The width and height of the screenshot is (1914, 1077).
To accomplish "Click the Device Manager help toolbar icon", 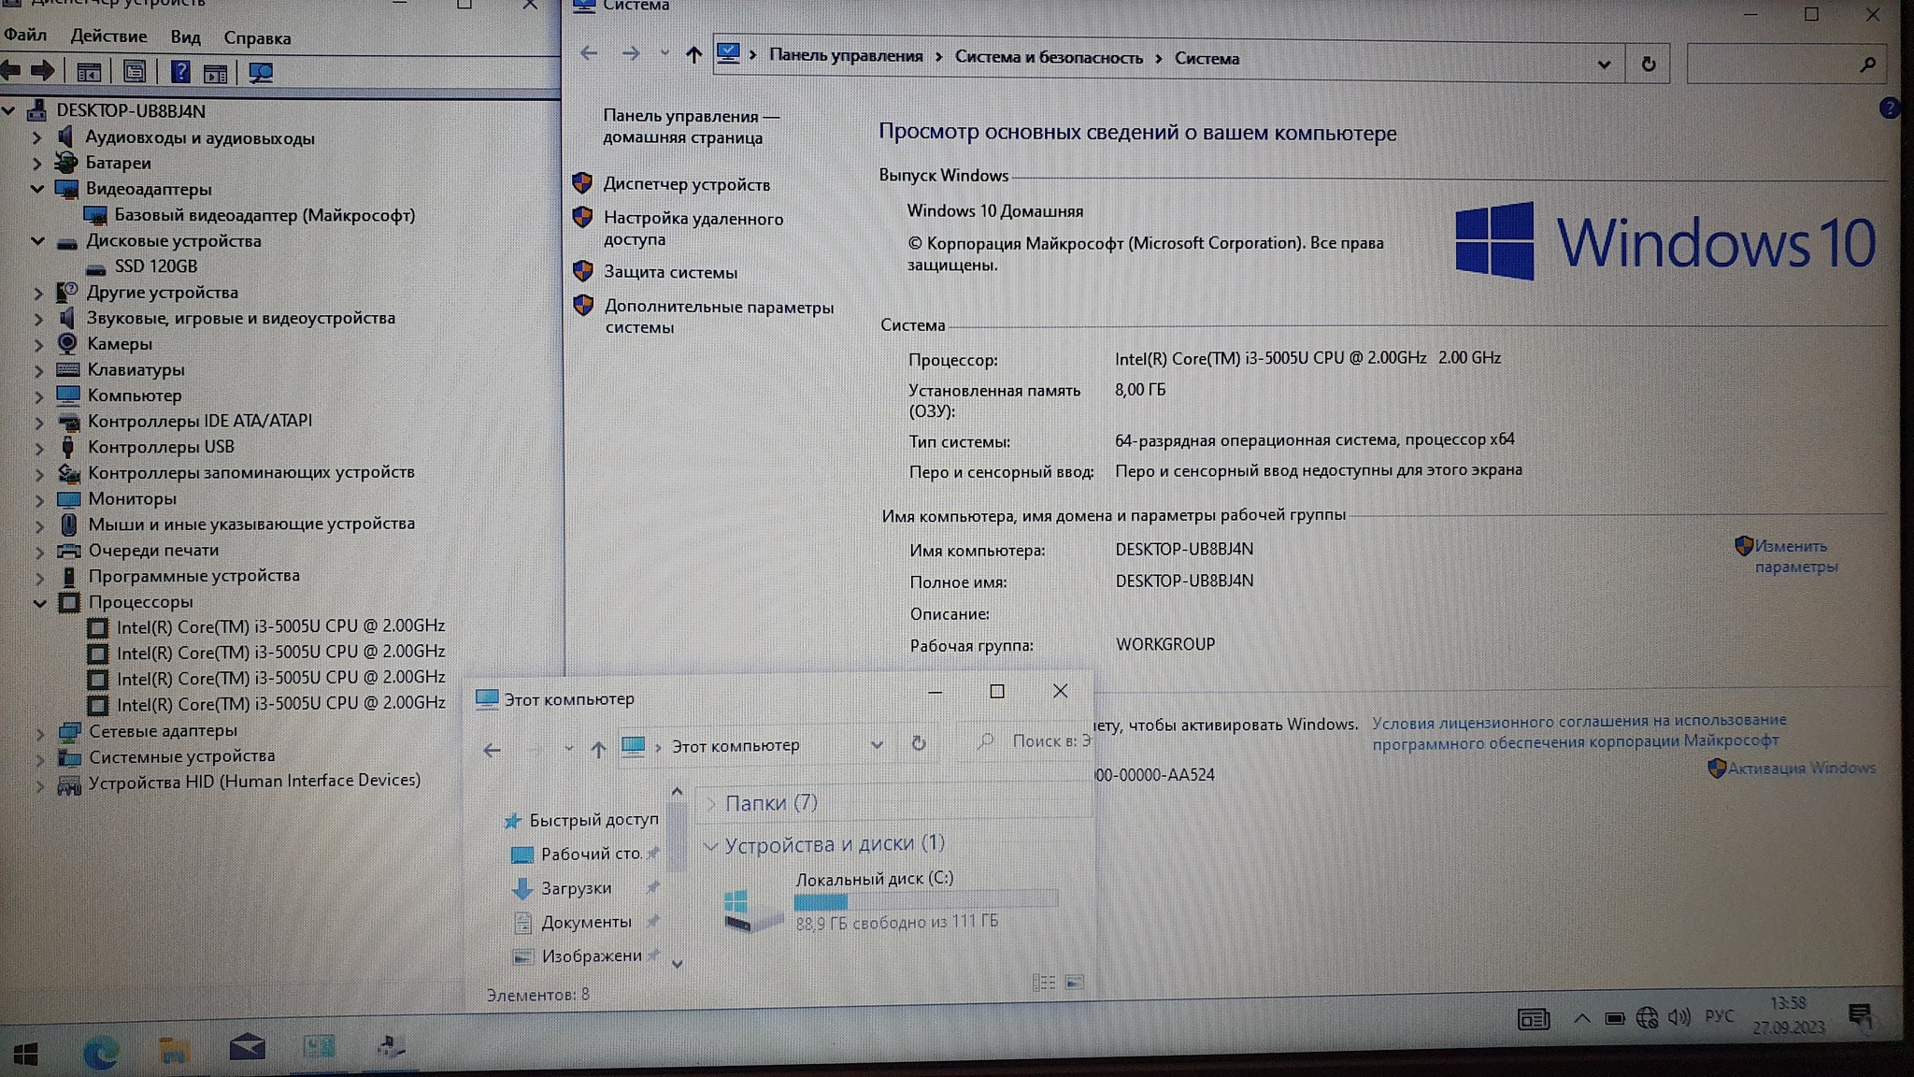I will [180, 72].
